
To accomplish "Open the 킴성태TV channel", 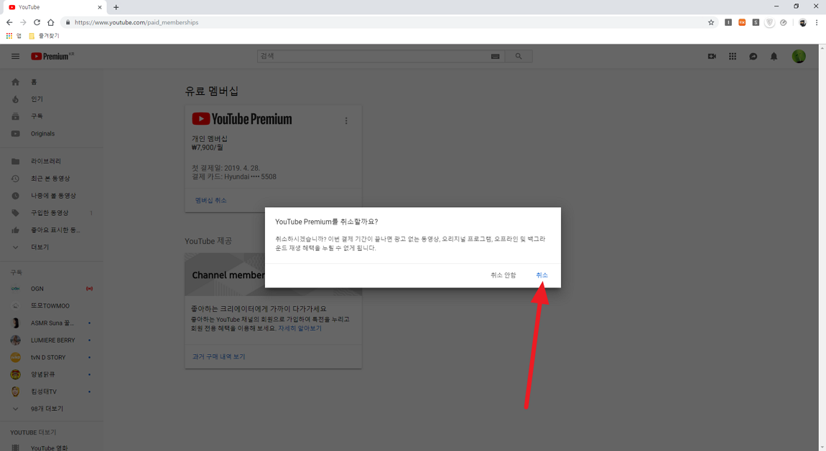I will coord(51,391).
